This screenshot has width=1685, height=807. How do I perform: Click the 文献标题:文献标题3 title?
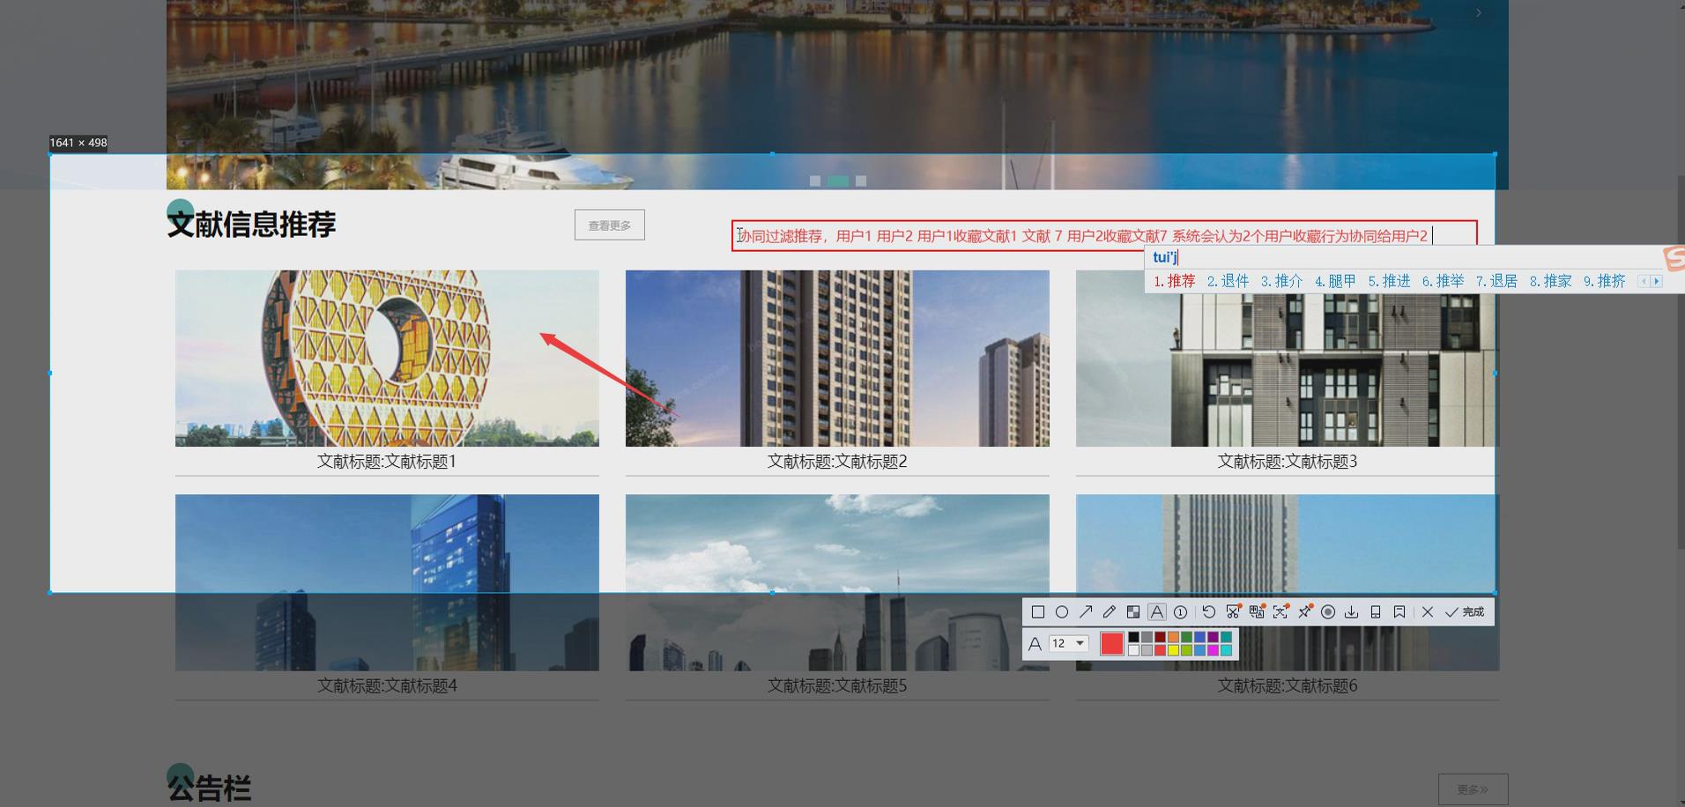click(1287, 462)
